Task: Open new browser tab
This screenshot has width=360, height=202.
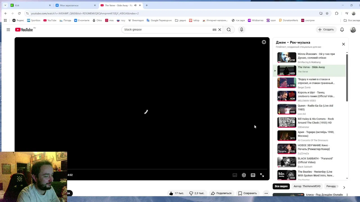Action: coord(147,5)
